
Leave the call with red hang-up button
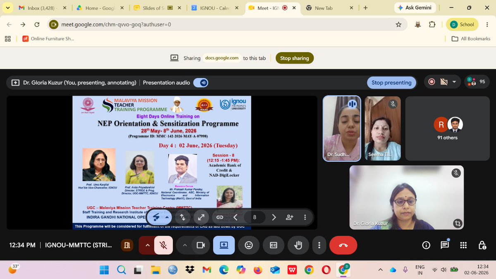tap(343, 245)
